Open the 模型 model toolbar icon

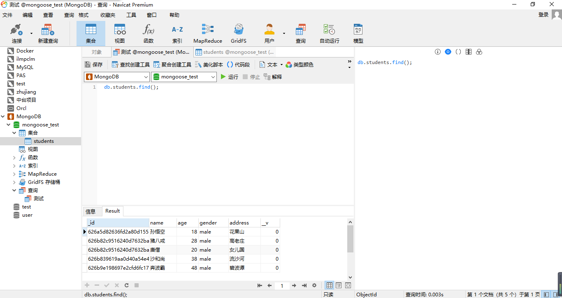coord(358,34)
